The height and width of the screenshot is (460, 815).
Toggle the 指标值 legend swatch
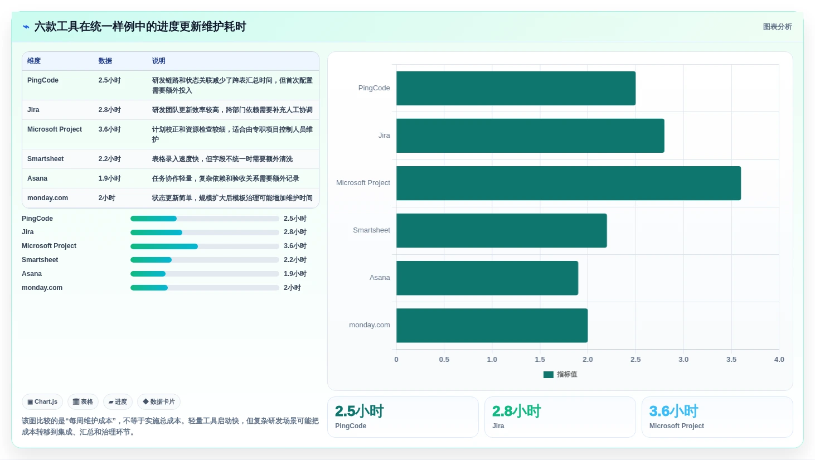click(x=548, y=375)
